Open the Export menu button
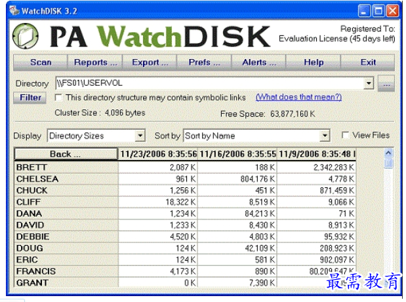This screenshot has width=406, height=302. [x=150, y=62]
